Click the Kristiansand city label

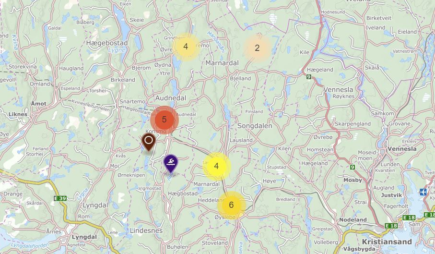387,242
